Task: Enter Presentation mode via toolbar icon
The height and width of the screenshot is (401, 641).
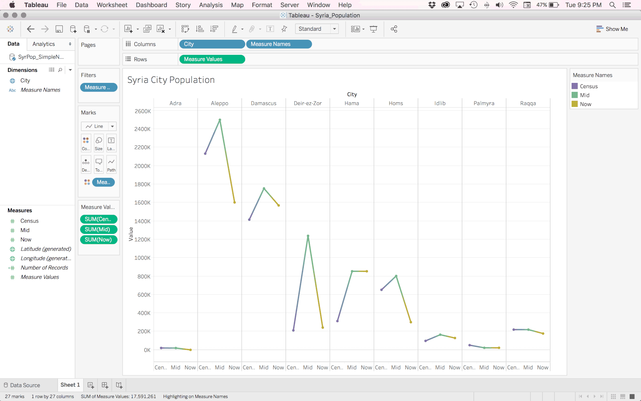Action: coord(374,29)
